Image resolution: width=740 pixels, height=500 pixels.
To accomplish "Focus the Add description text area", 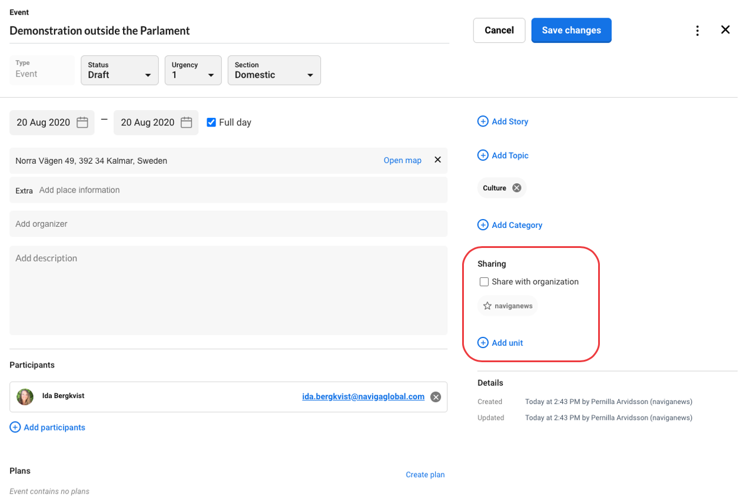I will click(x=228, y=290).
